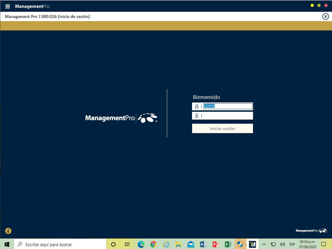Open Microsoft Edge from the taskbar
This screenshot has width=332, height=249.
[x=141, y=244]
